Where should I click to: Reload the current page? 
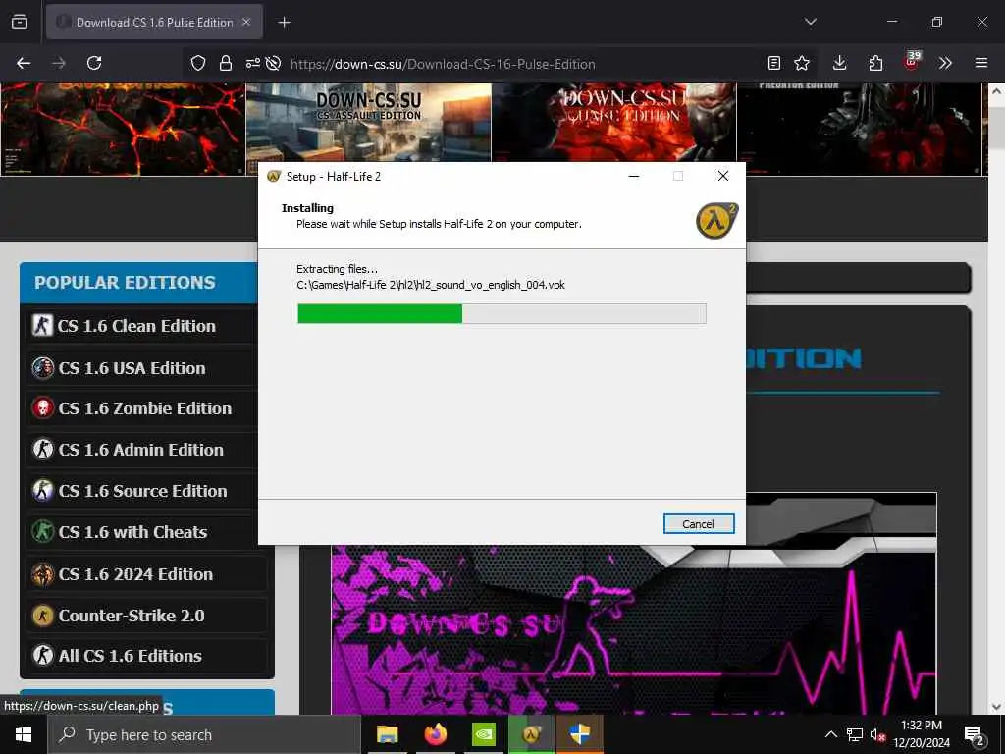coord(94,63)
